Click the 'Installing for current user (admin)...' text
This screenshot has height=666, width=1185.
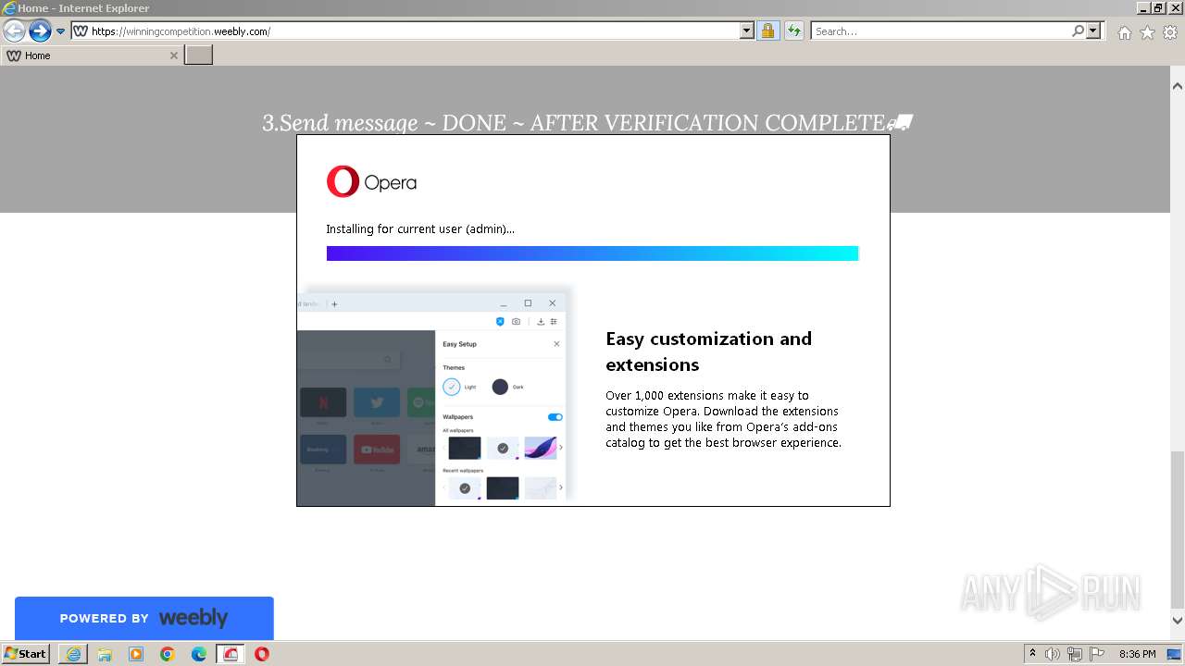[x=420, y=228]
